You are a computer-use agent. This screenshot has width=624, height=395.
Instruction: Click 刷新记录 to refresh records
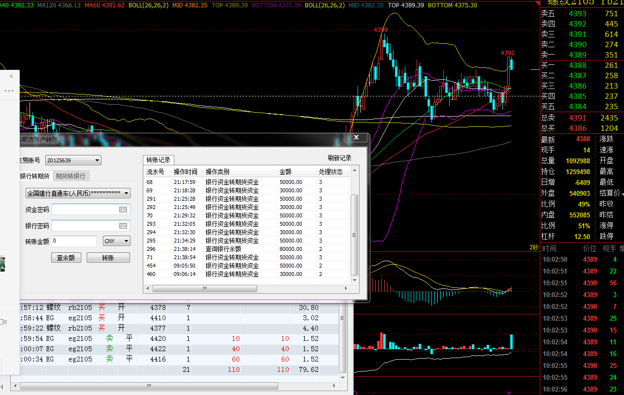(x=340, y=158)
